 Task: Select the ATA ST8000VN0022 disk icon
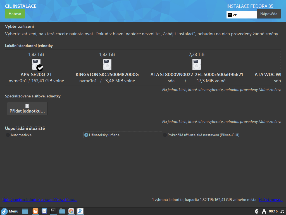(x=196, y=64)
